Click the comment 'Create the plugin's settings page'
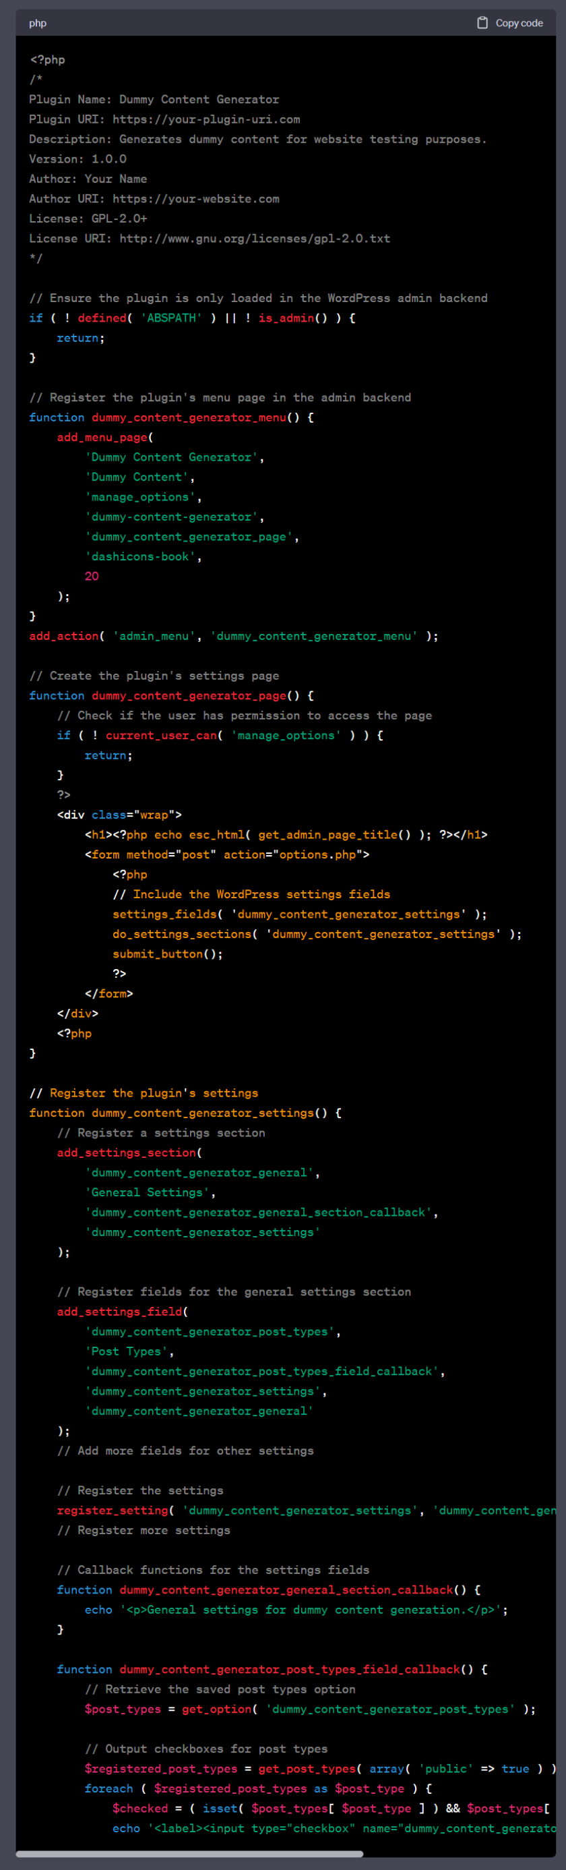 (x=154, y=676)
